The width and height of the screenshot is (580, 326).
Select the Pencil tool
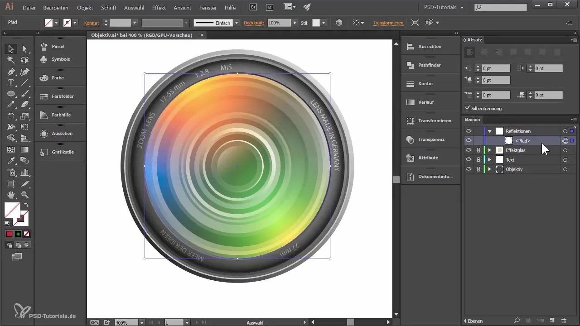(x=11, y=105)
